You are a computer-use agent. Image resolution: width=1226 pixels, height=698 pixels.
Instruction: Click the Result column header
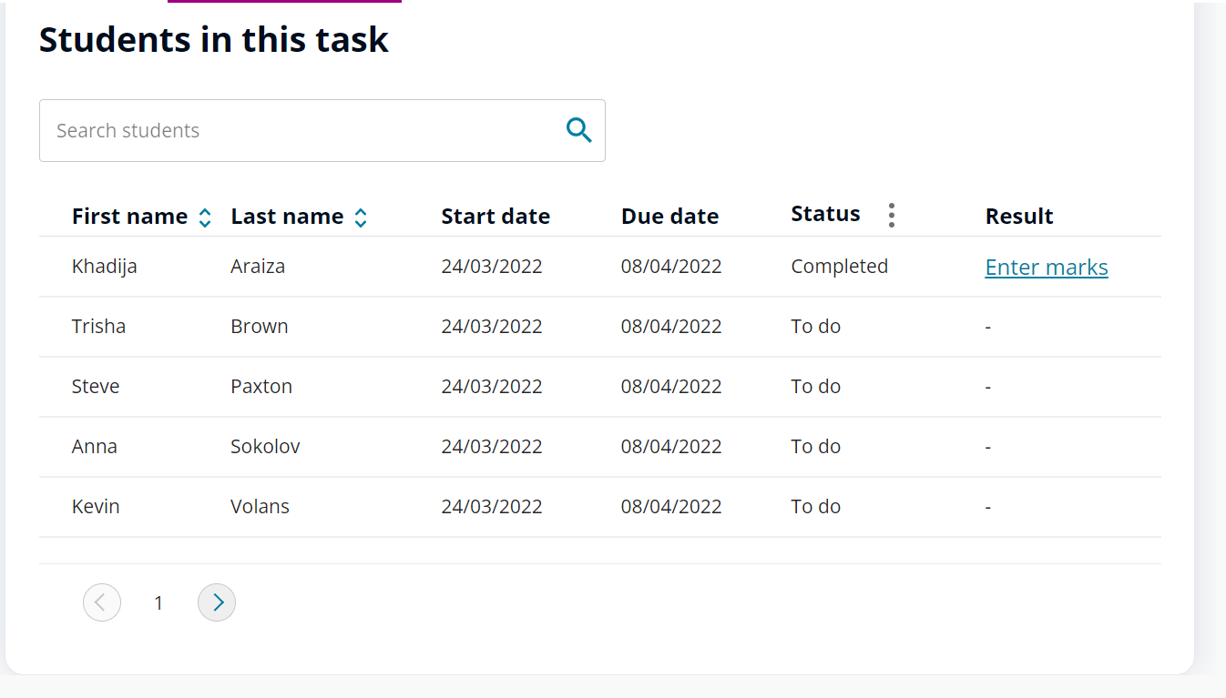point(1019,216)
